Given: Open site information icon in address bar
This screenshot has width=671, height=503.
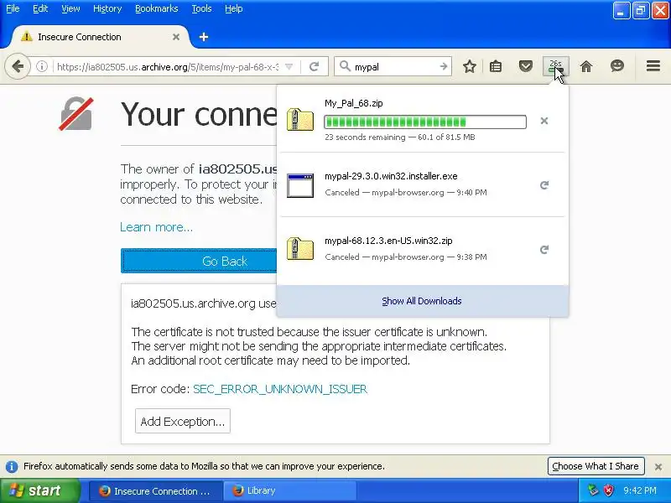Looking at the screenshot, I should [41, 66].
